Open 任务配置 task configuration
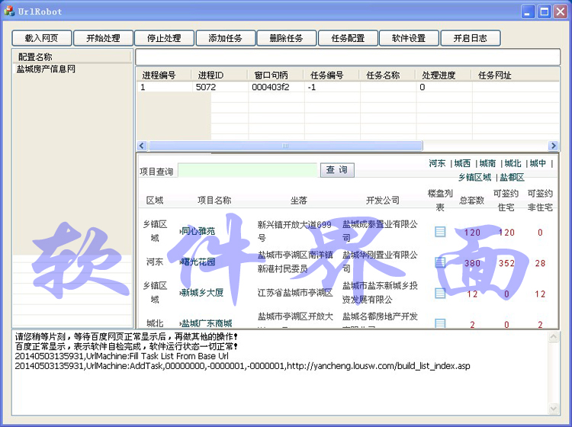 click(348, 38)
